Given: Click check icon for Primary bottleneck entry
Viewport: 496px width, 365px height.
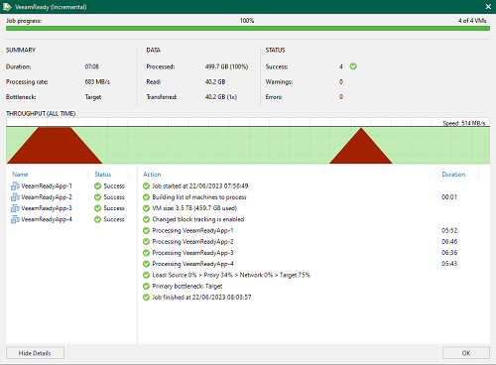Looking at the screenshot, I should (146, 287).
